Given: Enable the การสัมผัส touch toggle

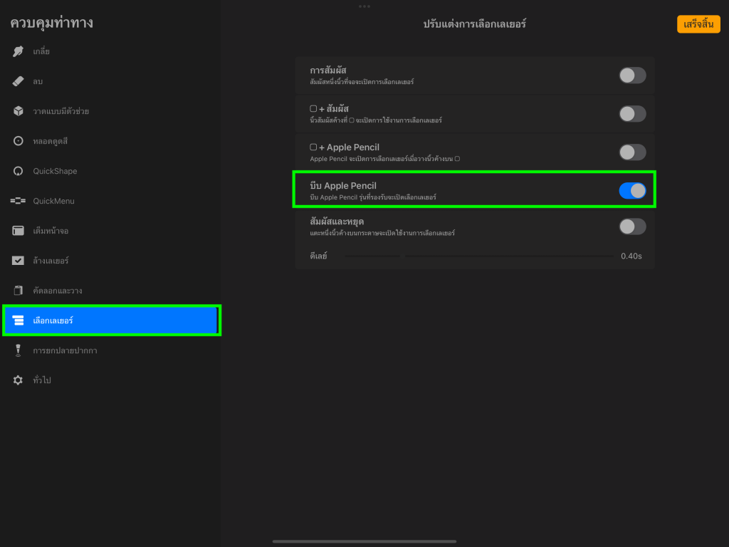Looking at the screenshot, I should click(632, 75).
